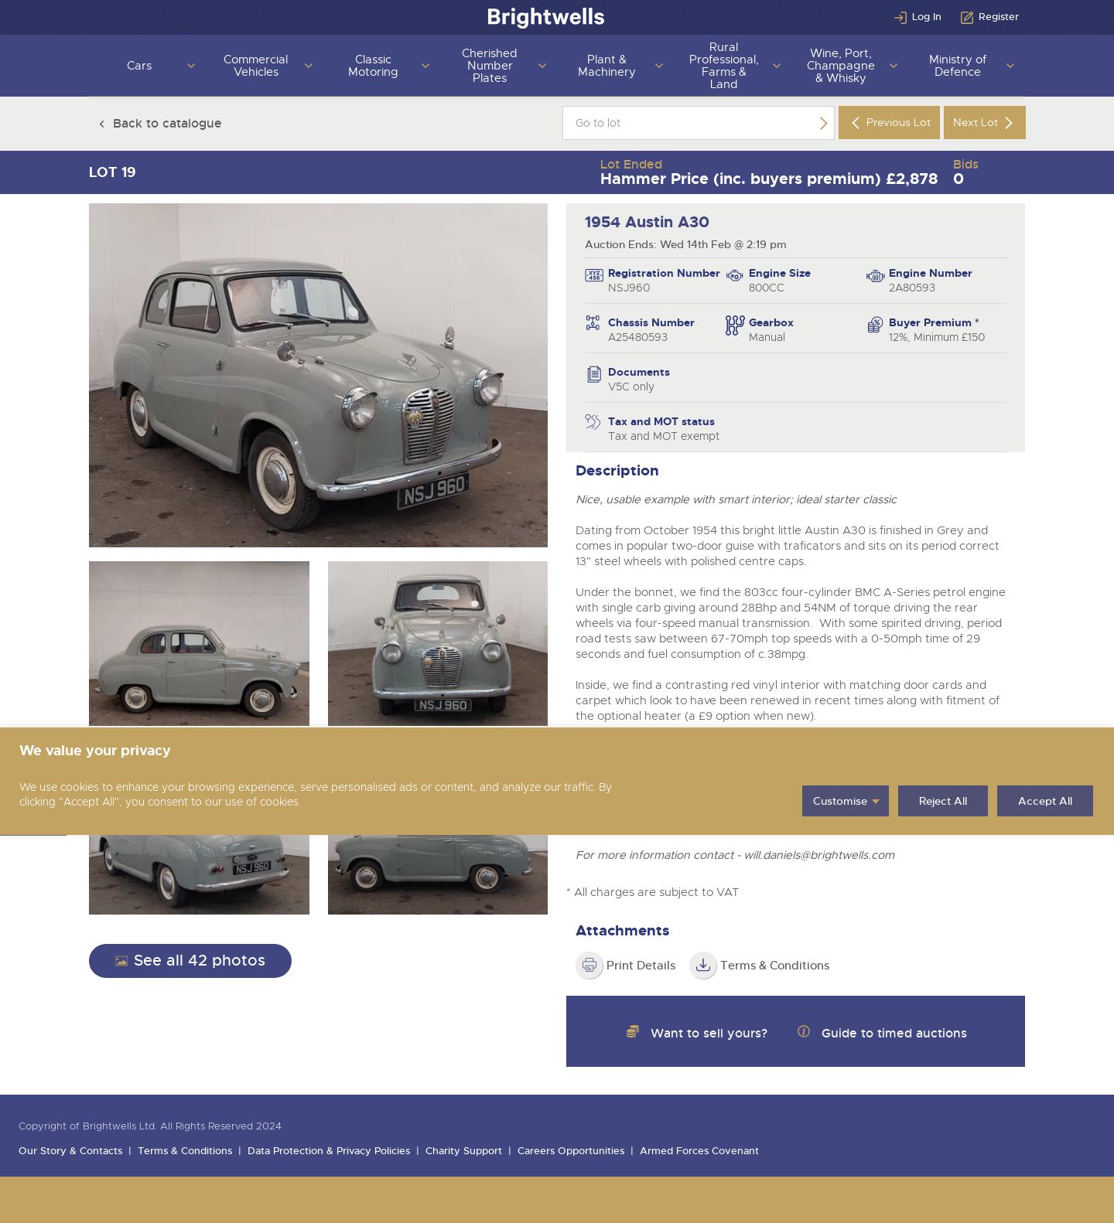The width and height of the screenshot is (1114, 1223).
Task: Open the Cherished Number Plates menu
Action: coord(490,66)
